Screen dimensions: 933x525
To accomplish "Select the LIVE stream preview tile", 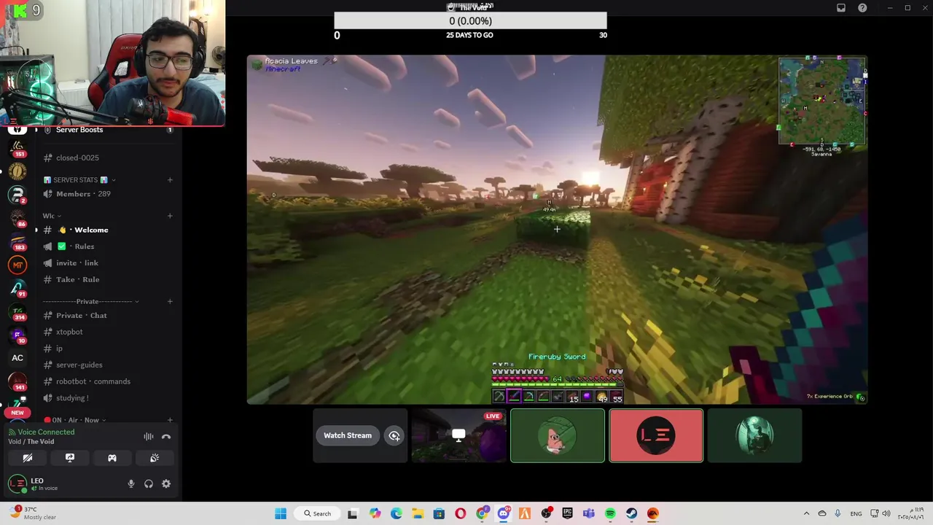I will pyautogui.click(x=459, y=436).
